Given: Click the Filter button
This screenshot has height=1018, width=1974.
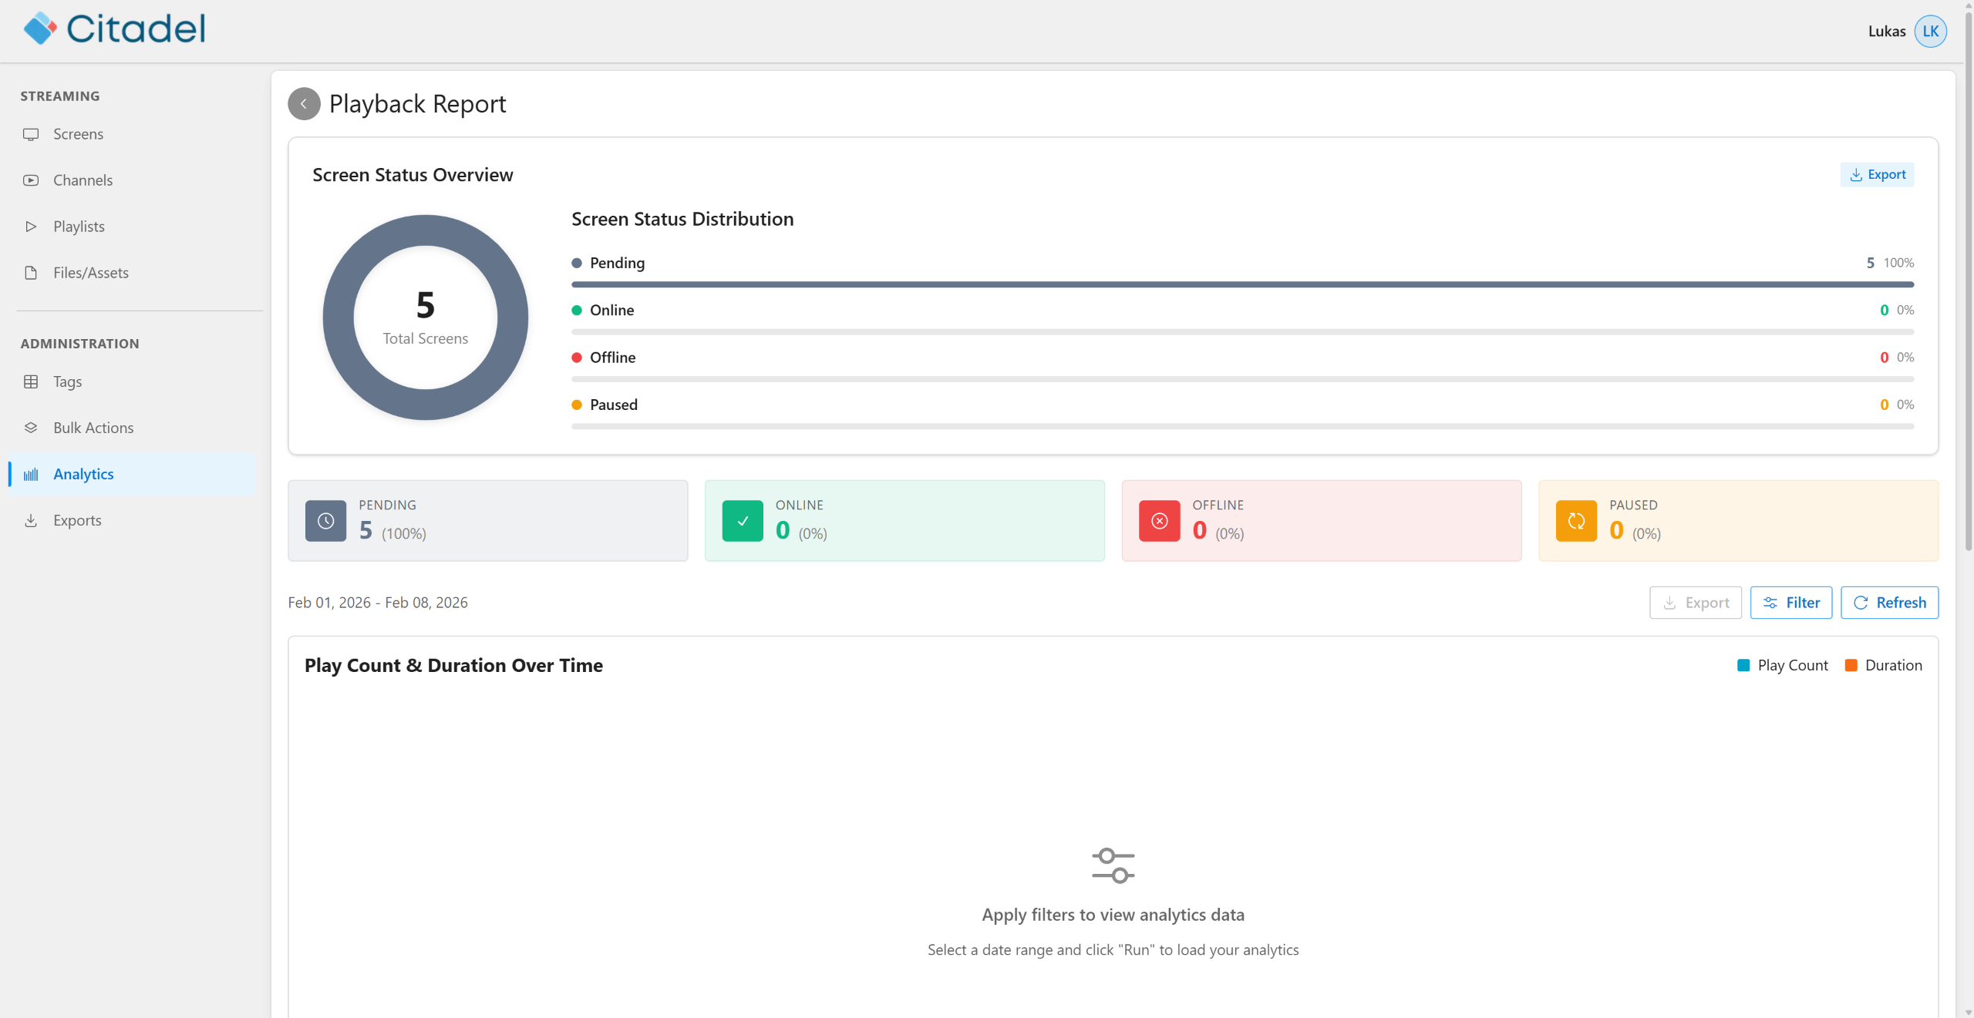Looking at the screenshot, I should point(1790,603).
